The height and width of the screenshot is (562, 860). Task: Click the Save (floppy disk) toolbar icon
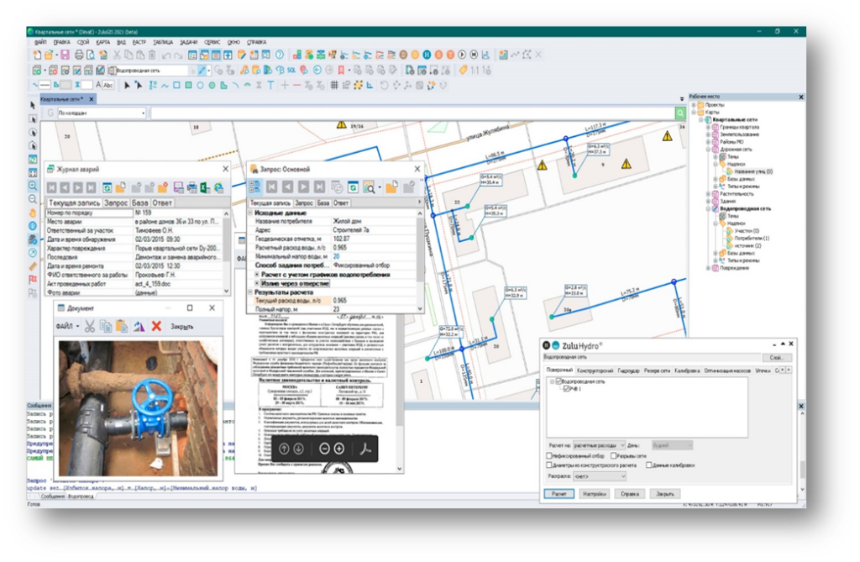pos(65,55)
